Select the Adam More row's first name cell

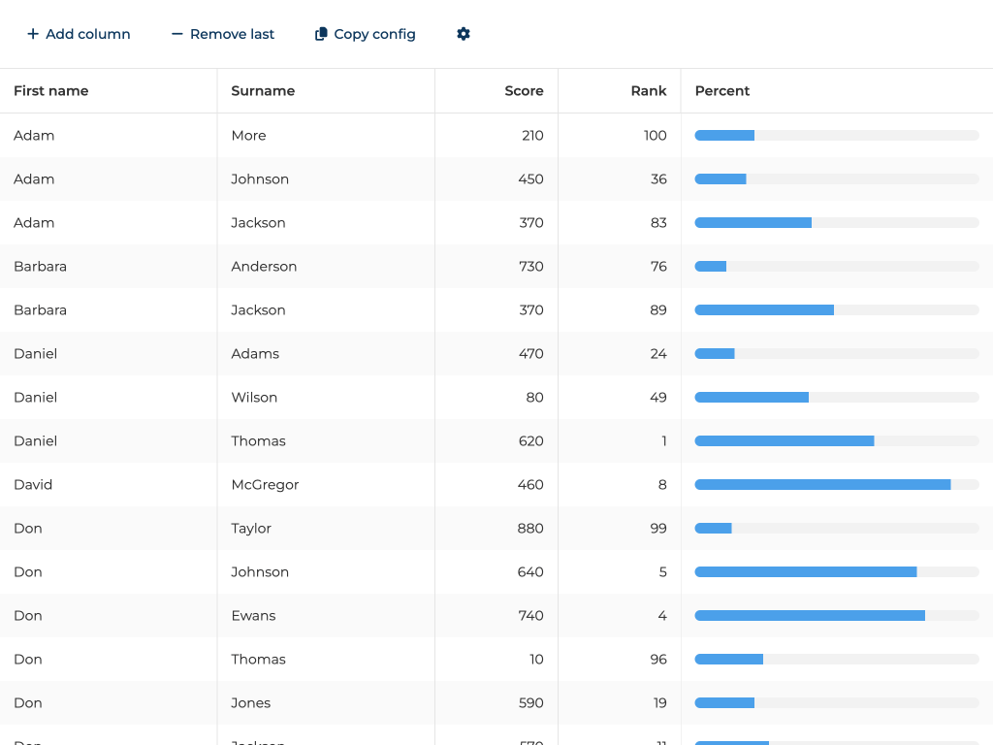point(34,136)
